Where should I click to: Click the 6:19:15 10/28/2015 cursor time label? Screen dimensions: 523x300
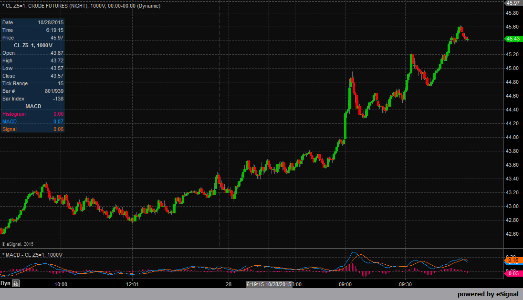coord(269,284)
